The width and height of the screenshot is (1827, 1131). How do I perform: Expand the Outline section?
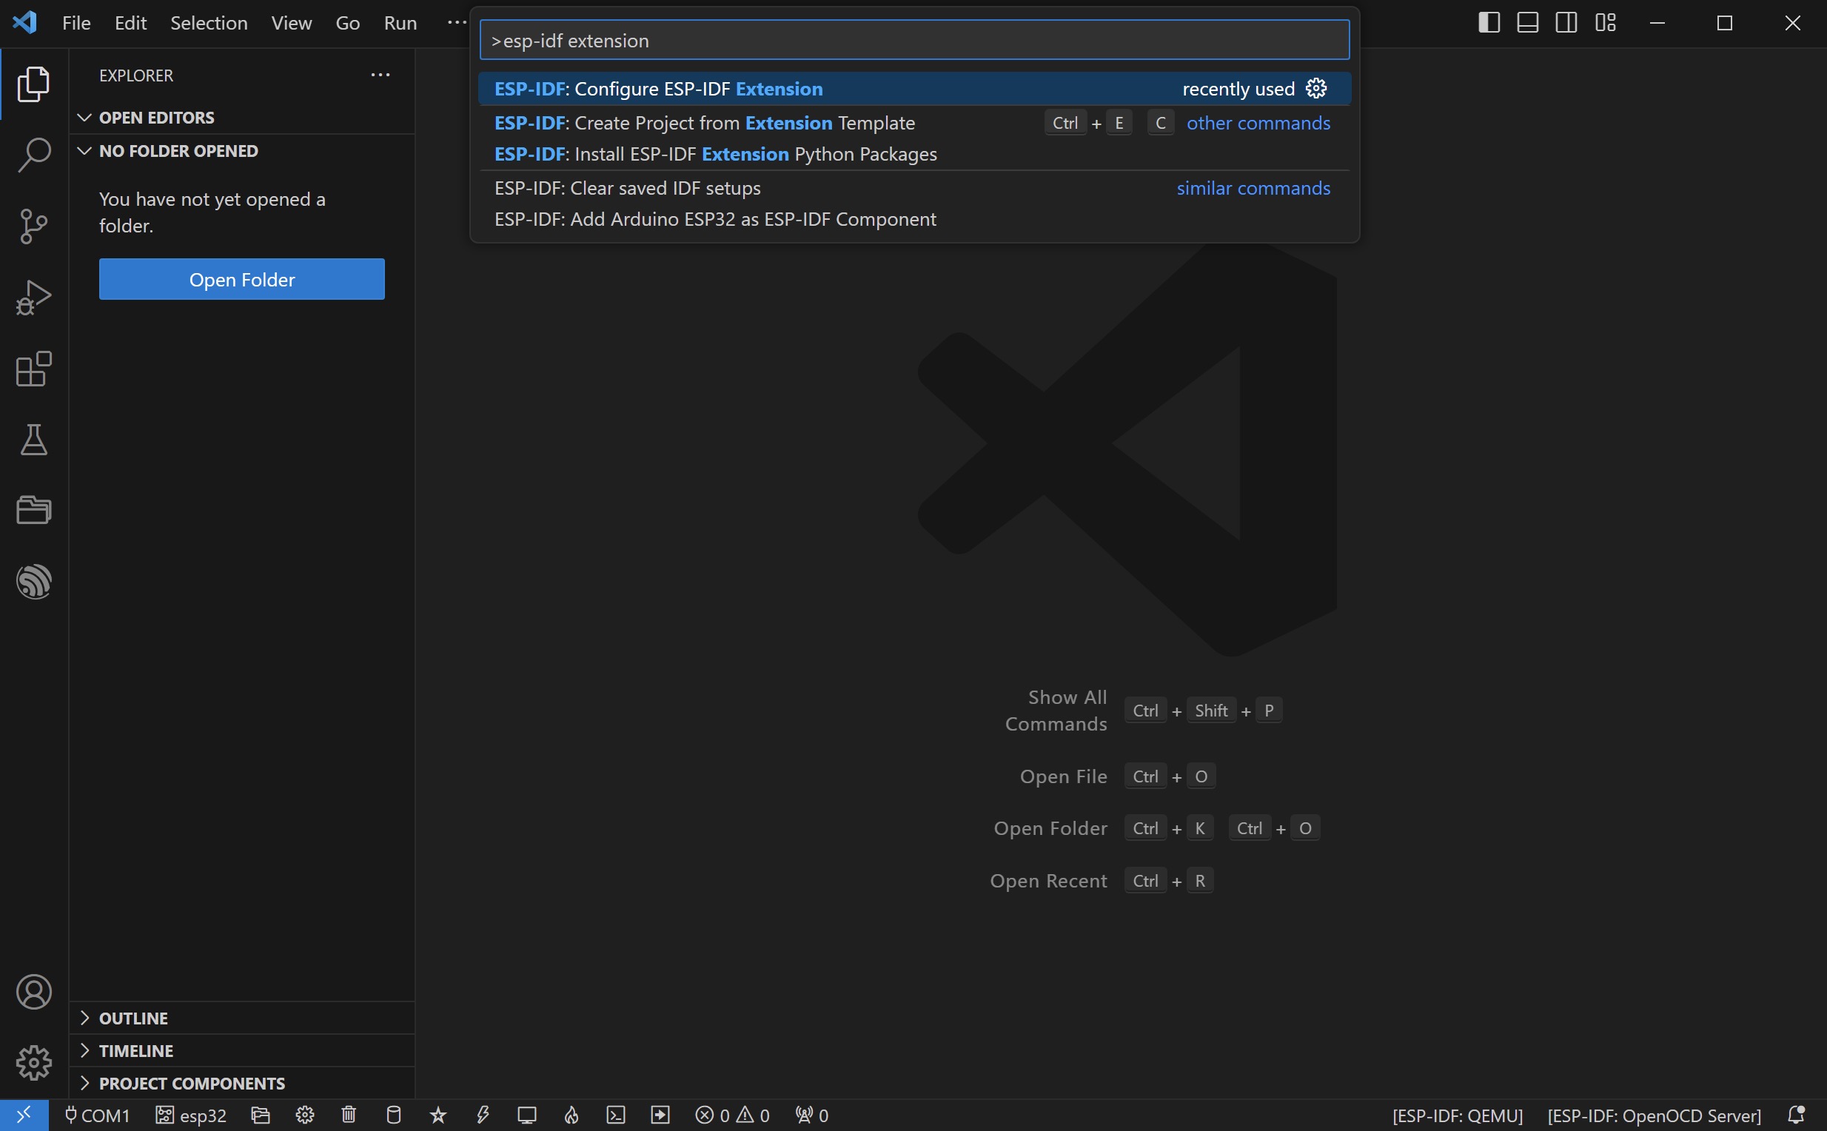(242, 1018)
